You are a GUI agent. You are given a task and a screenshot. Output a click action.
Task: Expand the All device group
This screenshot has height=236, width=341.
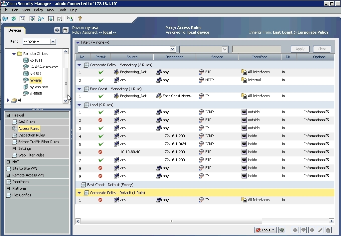click(8, 100)
